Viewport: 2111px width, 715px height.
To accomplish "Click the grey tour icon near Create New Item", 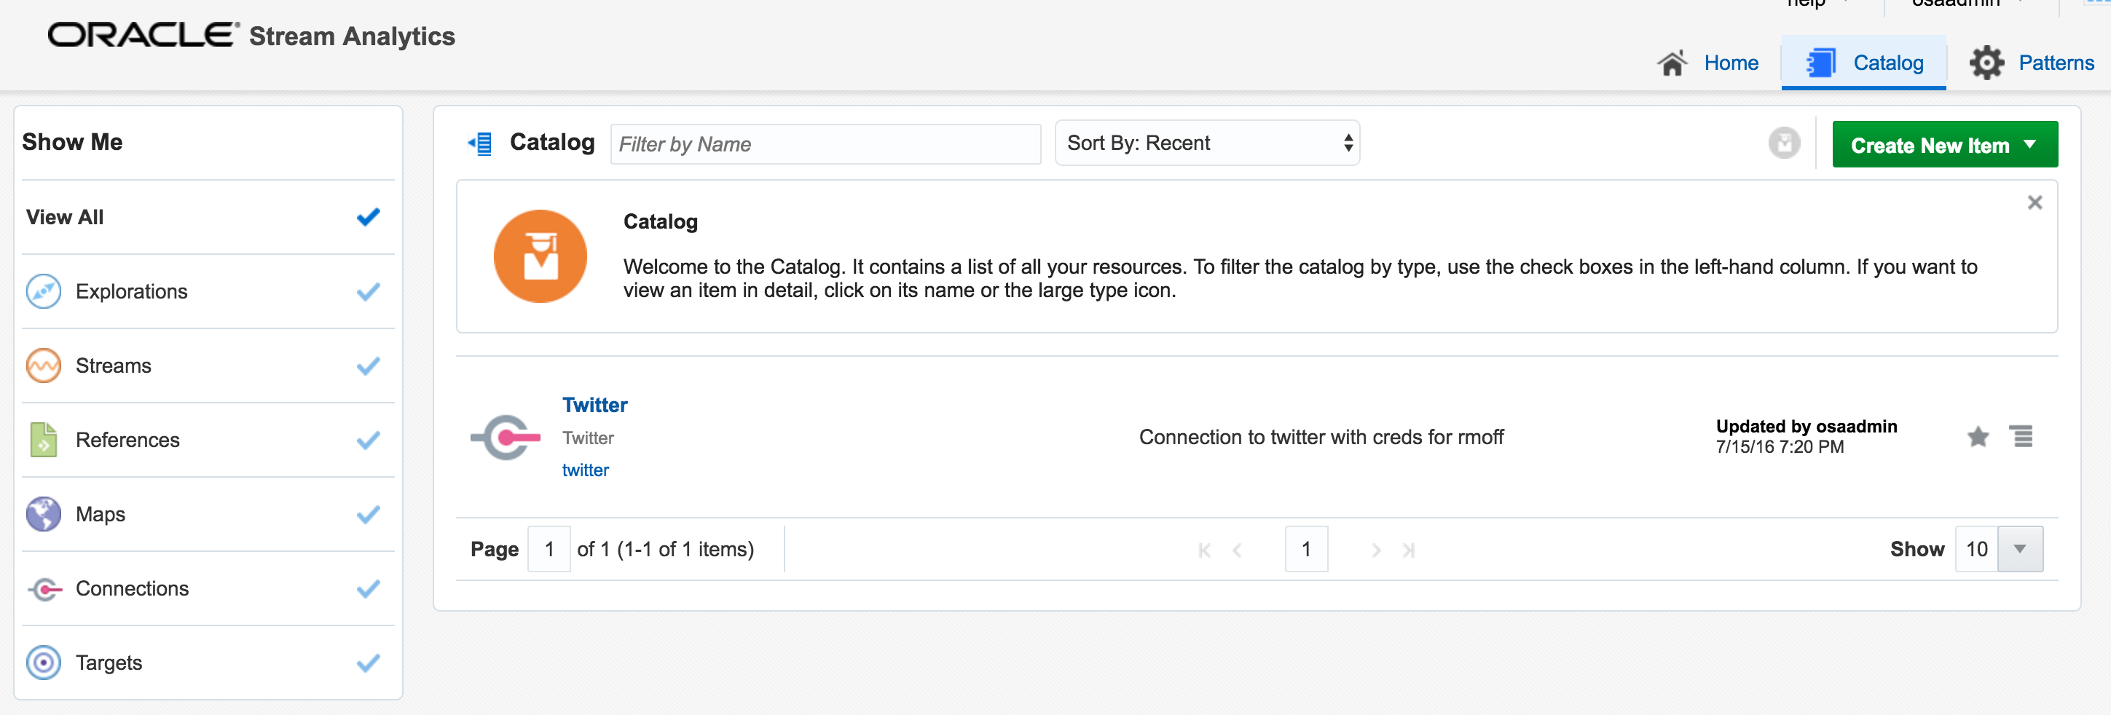I will [x=1783, y=143].
